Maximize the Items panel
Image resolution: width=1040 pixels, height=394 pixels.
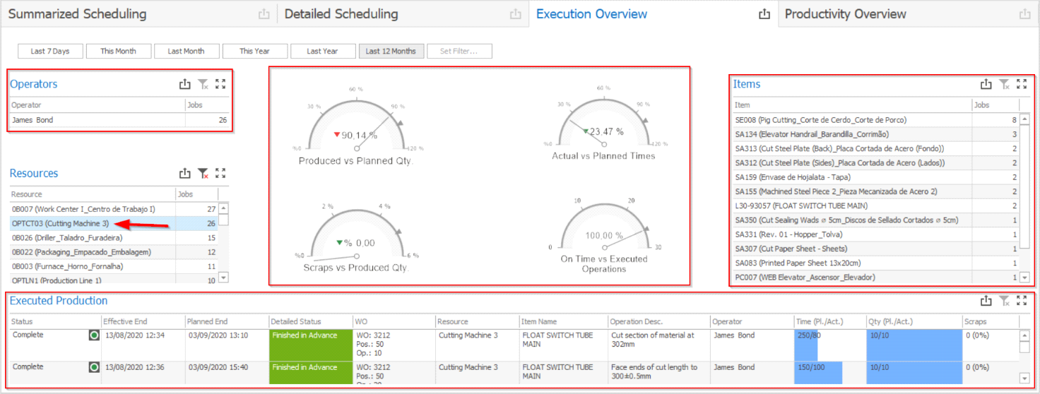pos(1022,85)
